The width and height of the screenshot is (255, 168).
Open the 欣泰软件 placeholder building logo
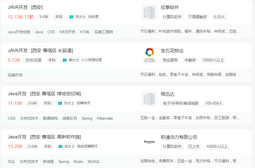[x=150, y=12]
